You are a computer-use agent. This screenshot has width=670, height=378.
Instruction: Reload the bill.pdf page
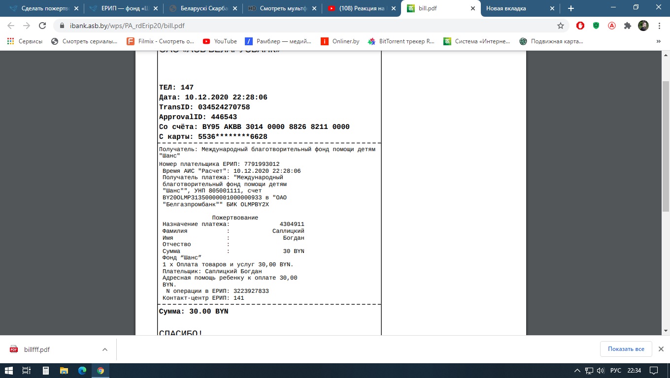pos(42,26)
